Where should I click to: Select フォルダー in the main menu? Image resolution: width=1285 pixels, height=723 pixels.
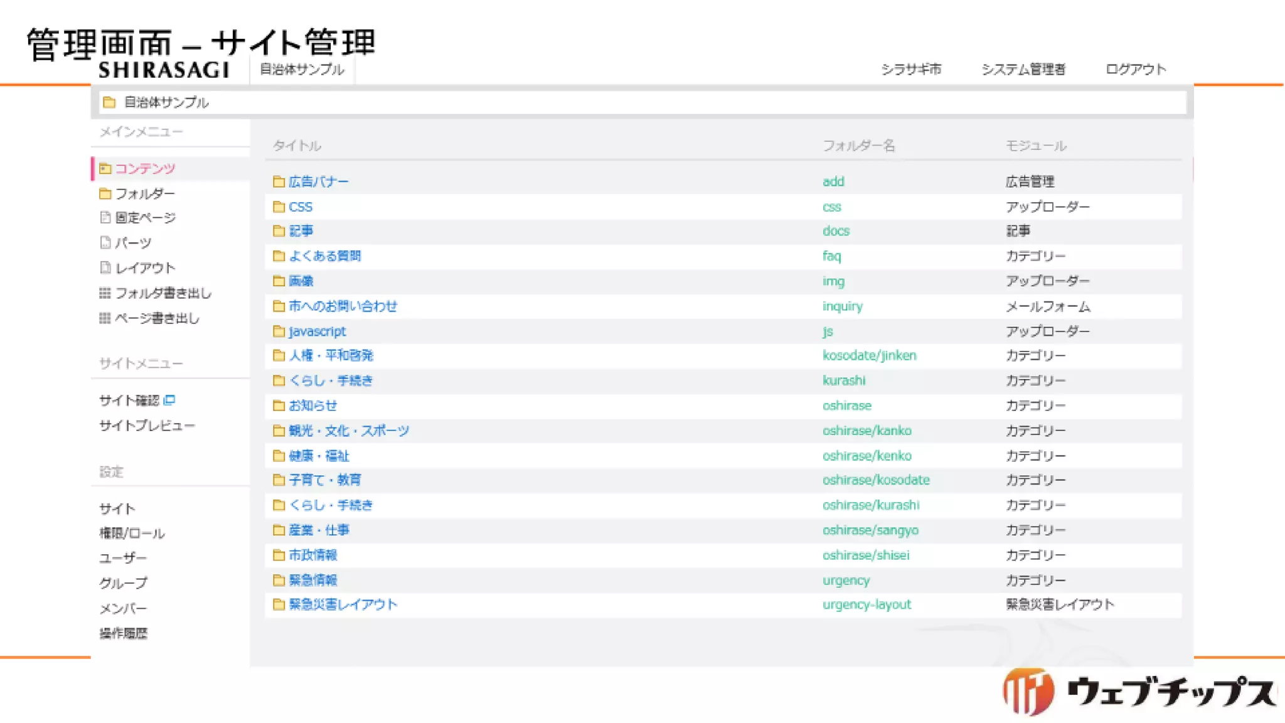[x=144, y=194]
